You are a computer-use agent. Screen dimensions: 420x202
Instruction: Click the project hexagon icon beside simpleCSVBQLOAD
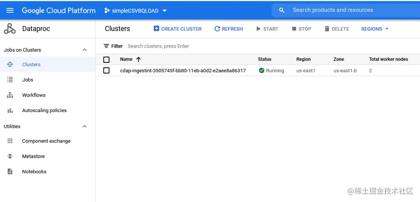tap(107, 11)
